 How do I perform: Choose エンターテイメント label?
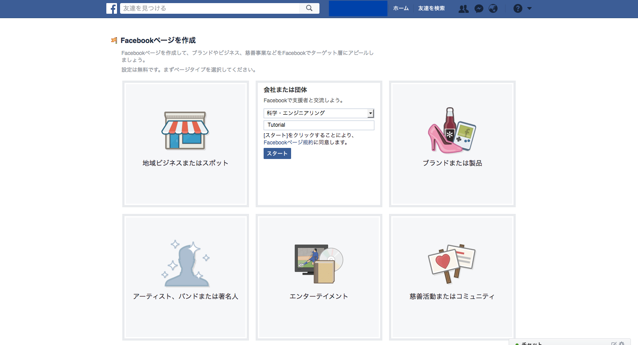pos(319,296)
